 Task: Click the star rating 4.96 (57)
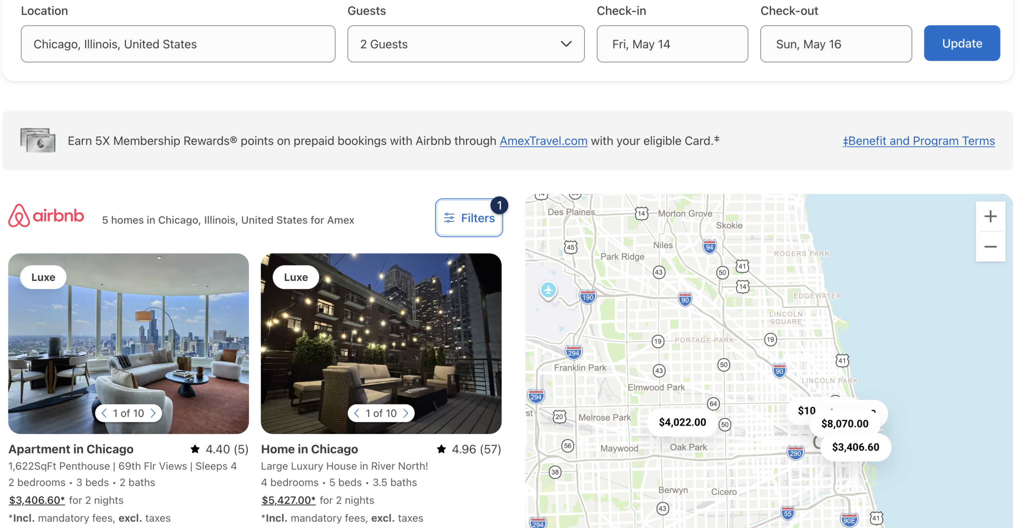click(469, 449)
